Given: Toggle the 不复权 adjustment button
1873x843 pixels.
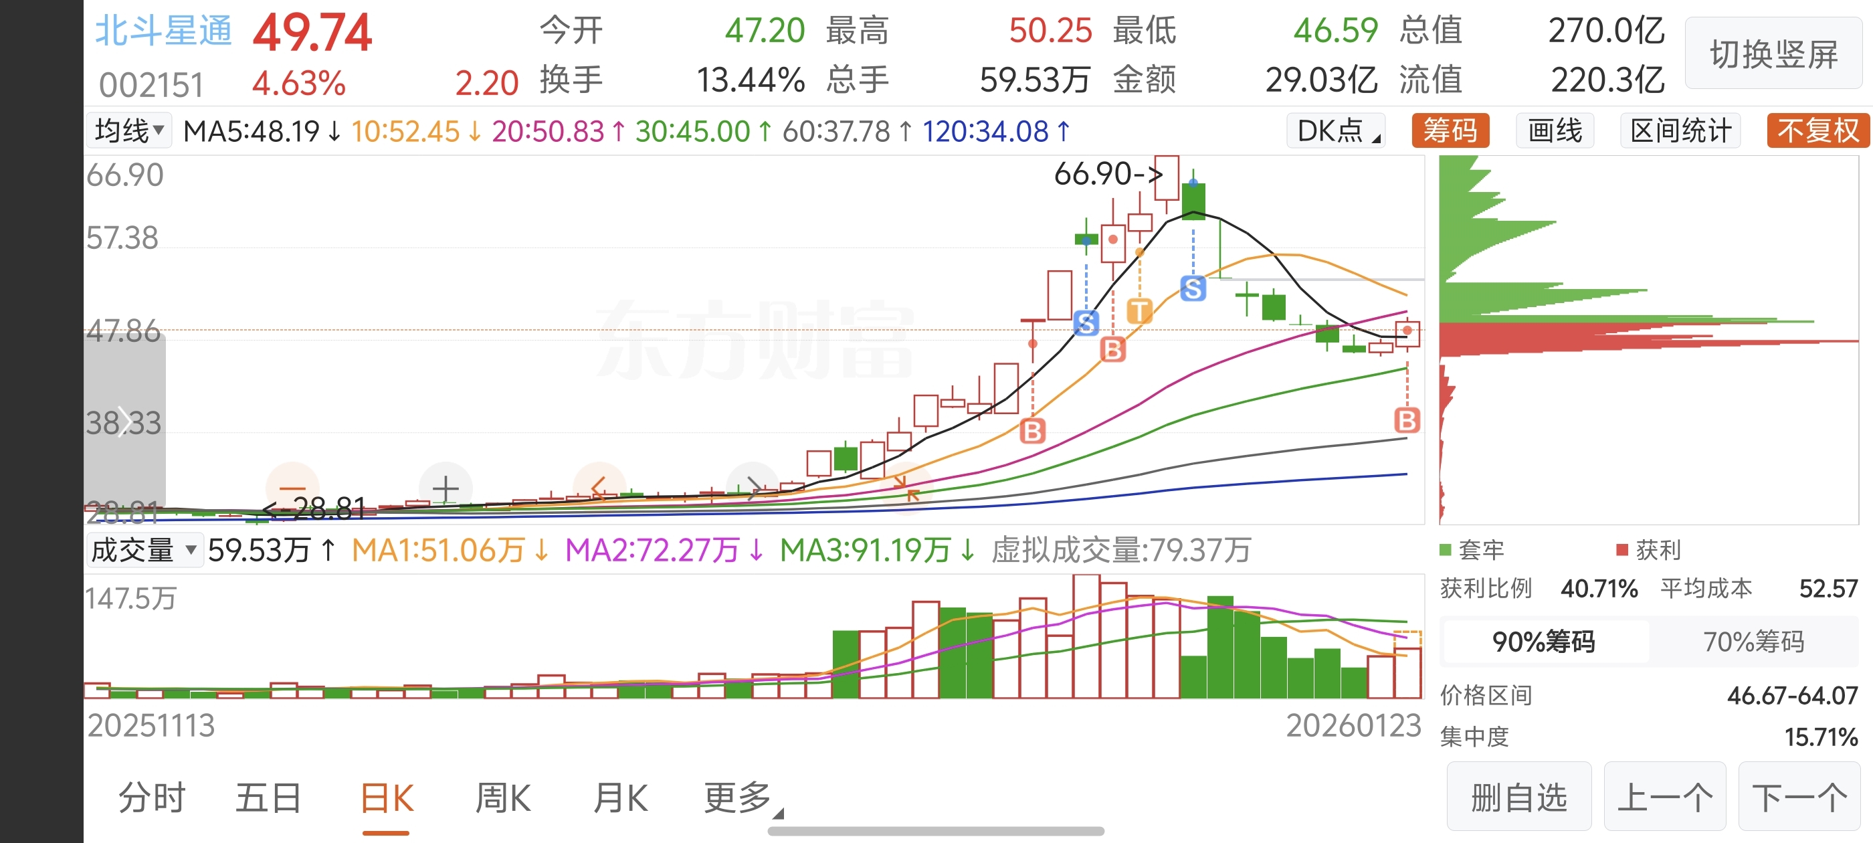Looking at the screenshot, I should pos(1817,131).
